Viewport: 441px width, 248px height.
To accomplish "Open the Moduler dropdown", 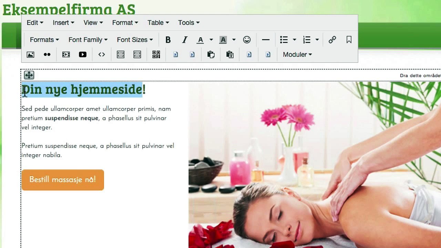I will [x=297, y=54].
